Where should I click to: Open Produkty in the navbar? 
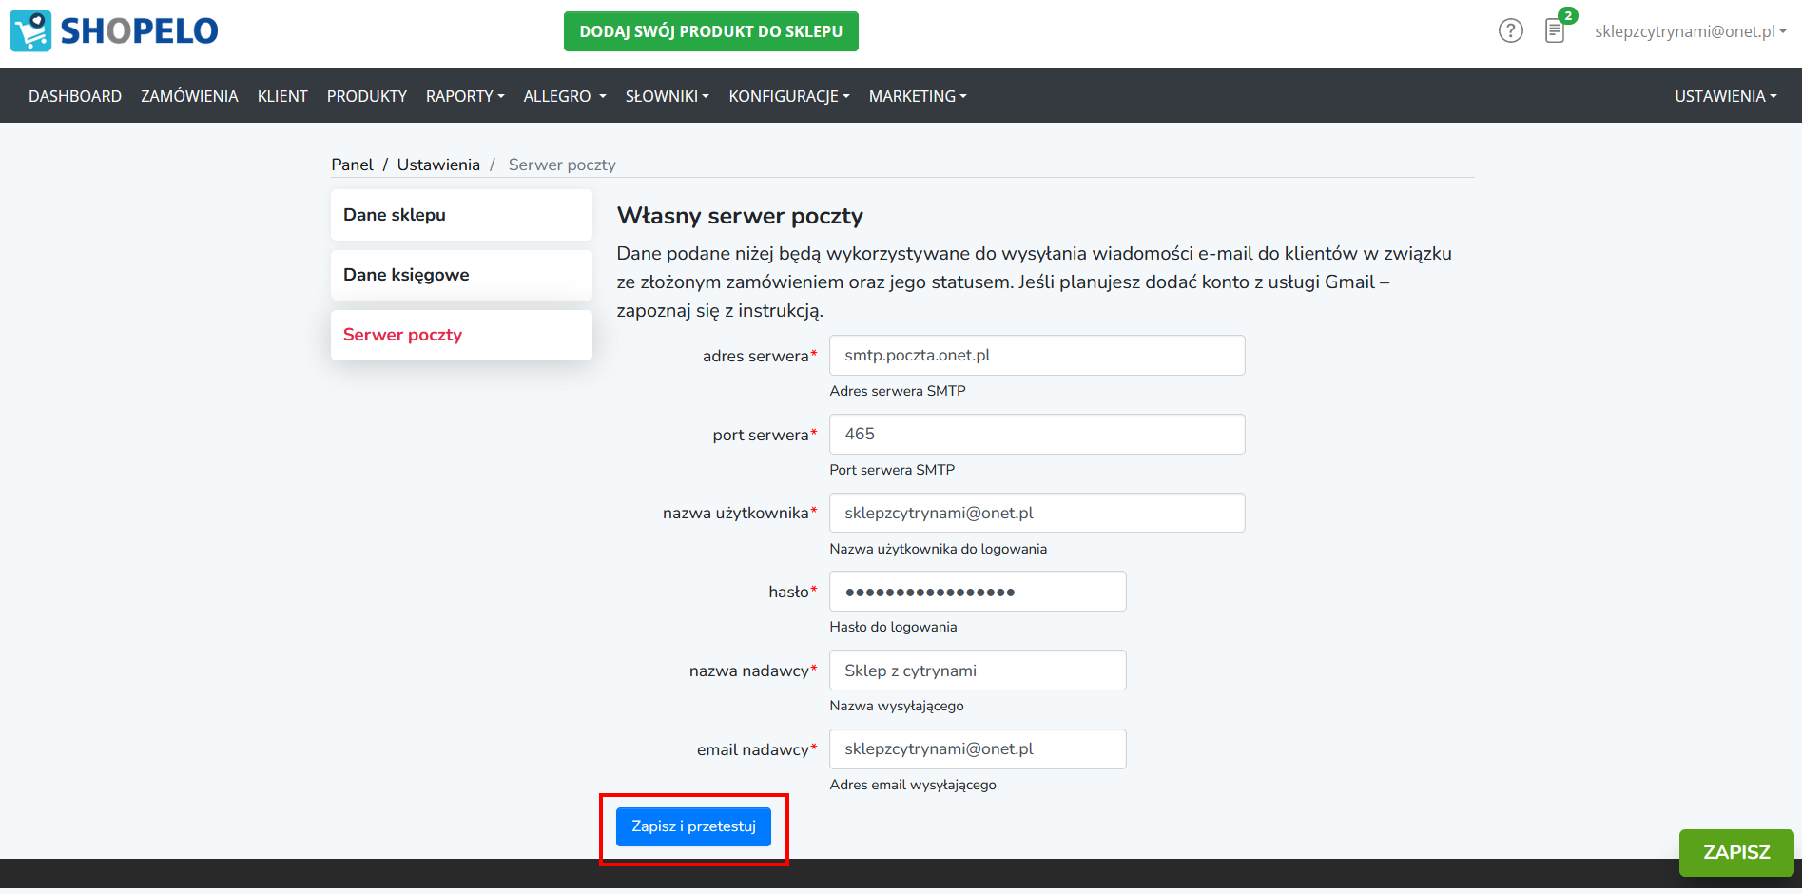click(367, 96)
